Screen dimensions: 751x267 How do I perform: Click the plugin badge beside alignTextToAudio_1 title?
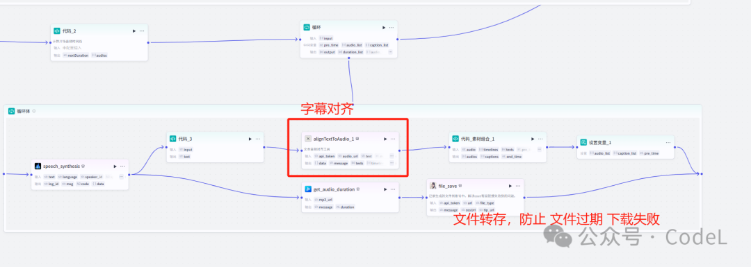tap(357, 139)
